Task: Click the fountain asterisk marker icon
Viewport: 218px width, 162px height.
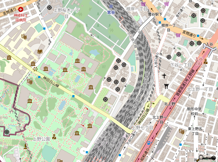Action: point(35,68)
